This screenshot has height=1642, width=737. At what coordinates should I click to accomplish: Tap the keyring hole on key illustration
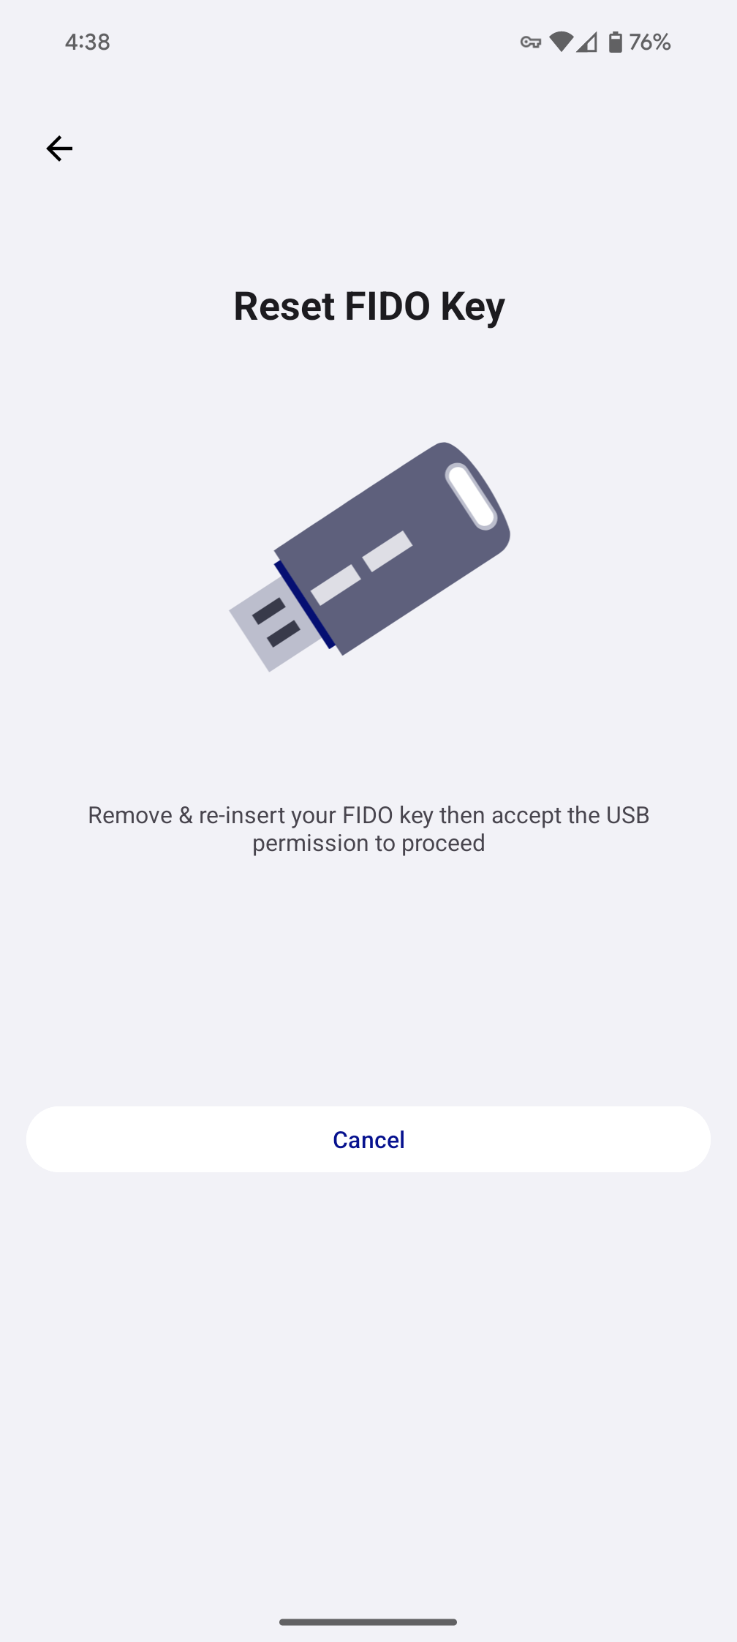472,496
